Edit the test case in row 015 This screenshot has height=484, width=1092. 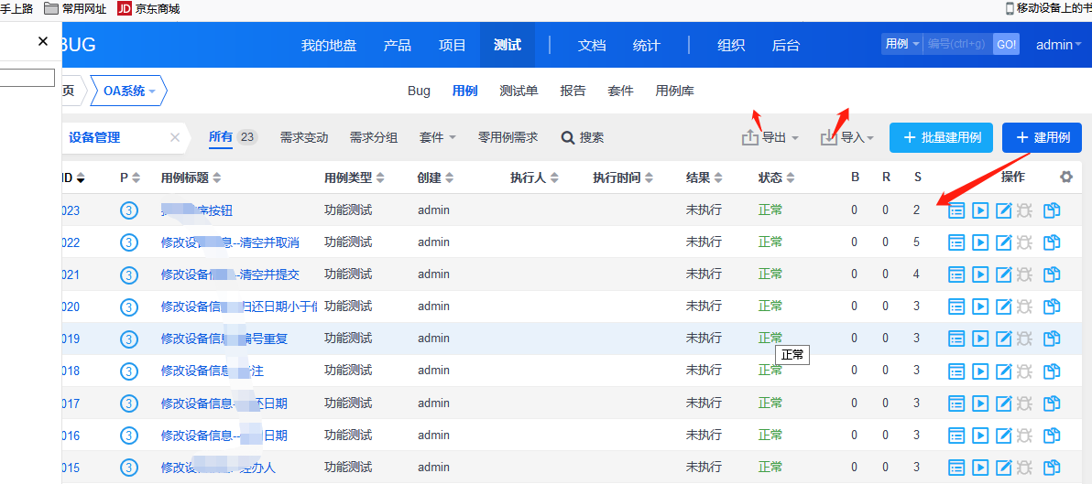point(1003,468)
